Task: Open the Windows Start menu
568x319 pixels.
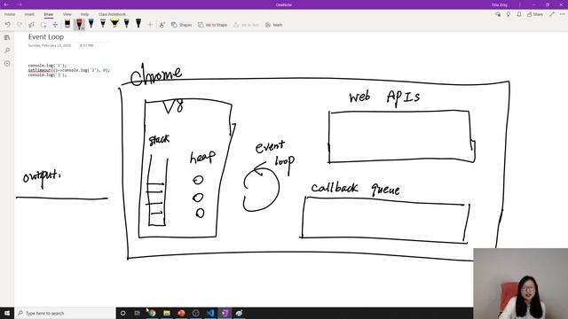Action: click(7, 313)
